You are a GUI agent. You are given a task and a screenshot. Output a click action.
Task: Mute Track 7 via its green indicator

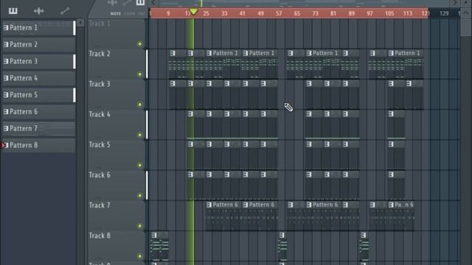point(139,226)
